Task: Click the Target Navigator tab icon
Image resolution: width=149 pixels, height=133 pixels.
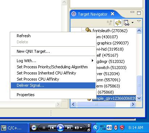Action: [74, 14]
